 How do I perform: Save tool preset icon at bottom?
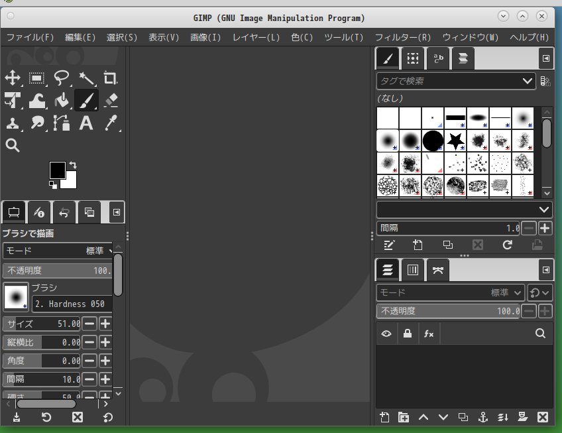17,417
